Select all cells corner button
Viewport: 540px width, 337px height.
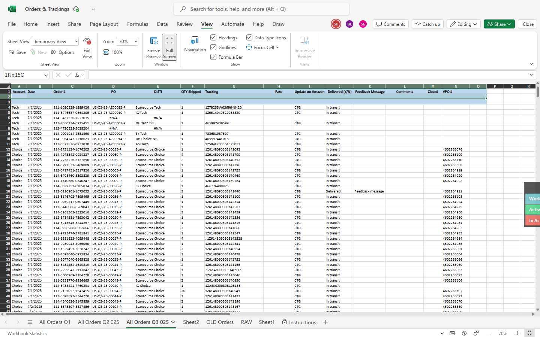coord(6,86)
